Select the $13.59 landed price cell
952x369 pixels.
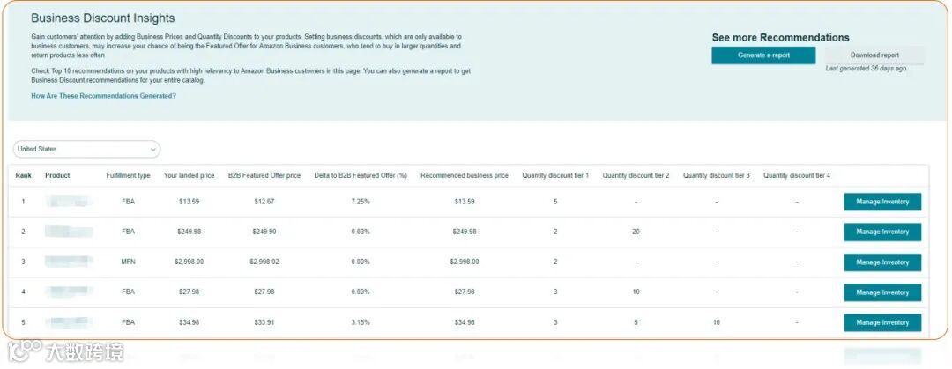[x=189, y=202]
